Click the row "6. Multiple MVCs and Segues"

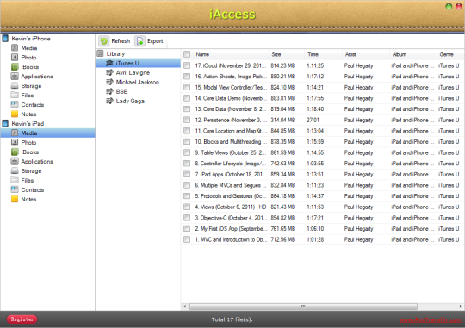pyautogui.click(x=323, y=185)
